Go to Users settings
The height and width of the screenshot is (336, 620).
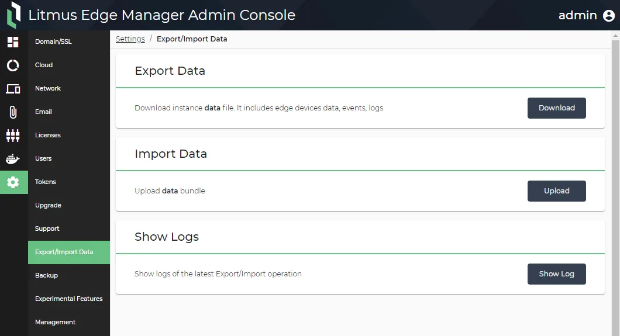(x=69, y=158)
